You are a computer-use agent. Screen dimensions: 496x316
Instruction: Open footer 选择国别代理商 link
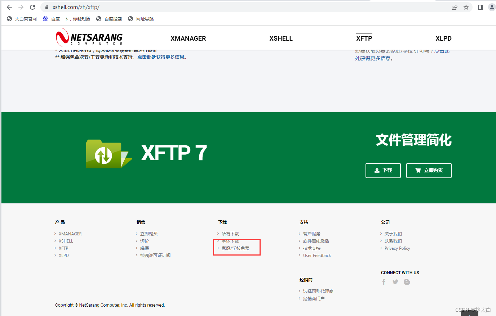318,292
